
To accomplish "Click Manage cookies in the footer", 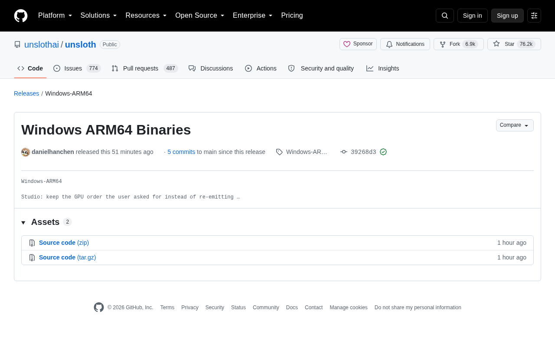I will coord(349,308).
